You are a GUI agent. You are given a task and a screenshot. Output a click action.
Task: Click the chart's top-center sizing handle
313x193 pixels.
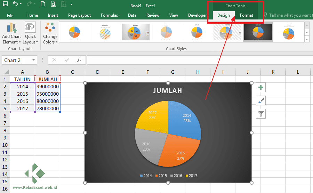[168, 83]
